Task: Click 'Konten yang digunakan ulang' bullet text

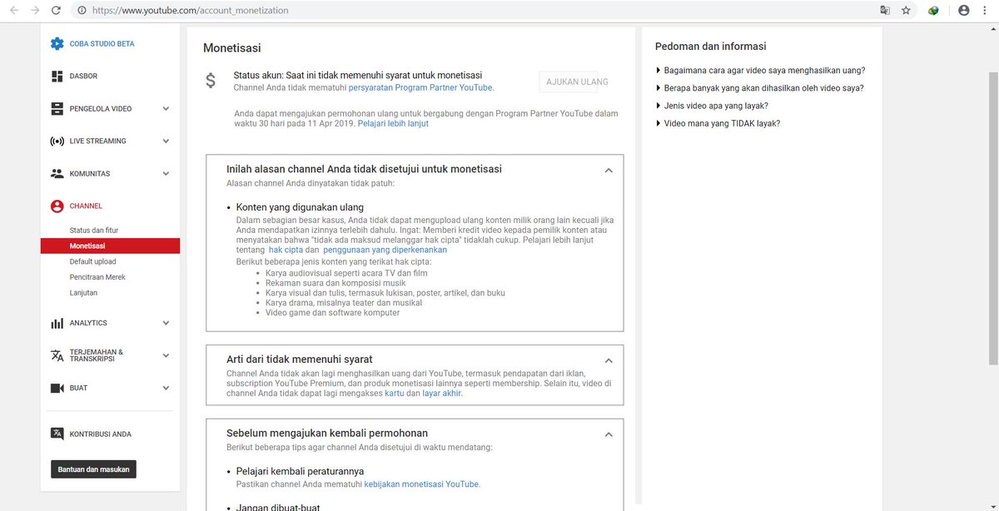Action: pyautogui.click(x=300, y=207)
